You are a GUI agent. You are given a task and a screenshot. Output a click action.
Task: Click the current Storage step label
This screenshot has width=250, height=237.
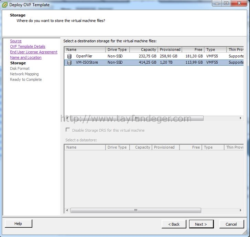click(18, 63)
